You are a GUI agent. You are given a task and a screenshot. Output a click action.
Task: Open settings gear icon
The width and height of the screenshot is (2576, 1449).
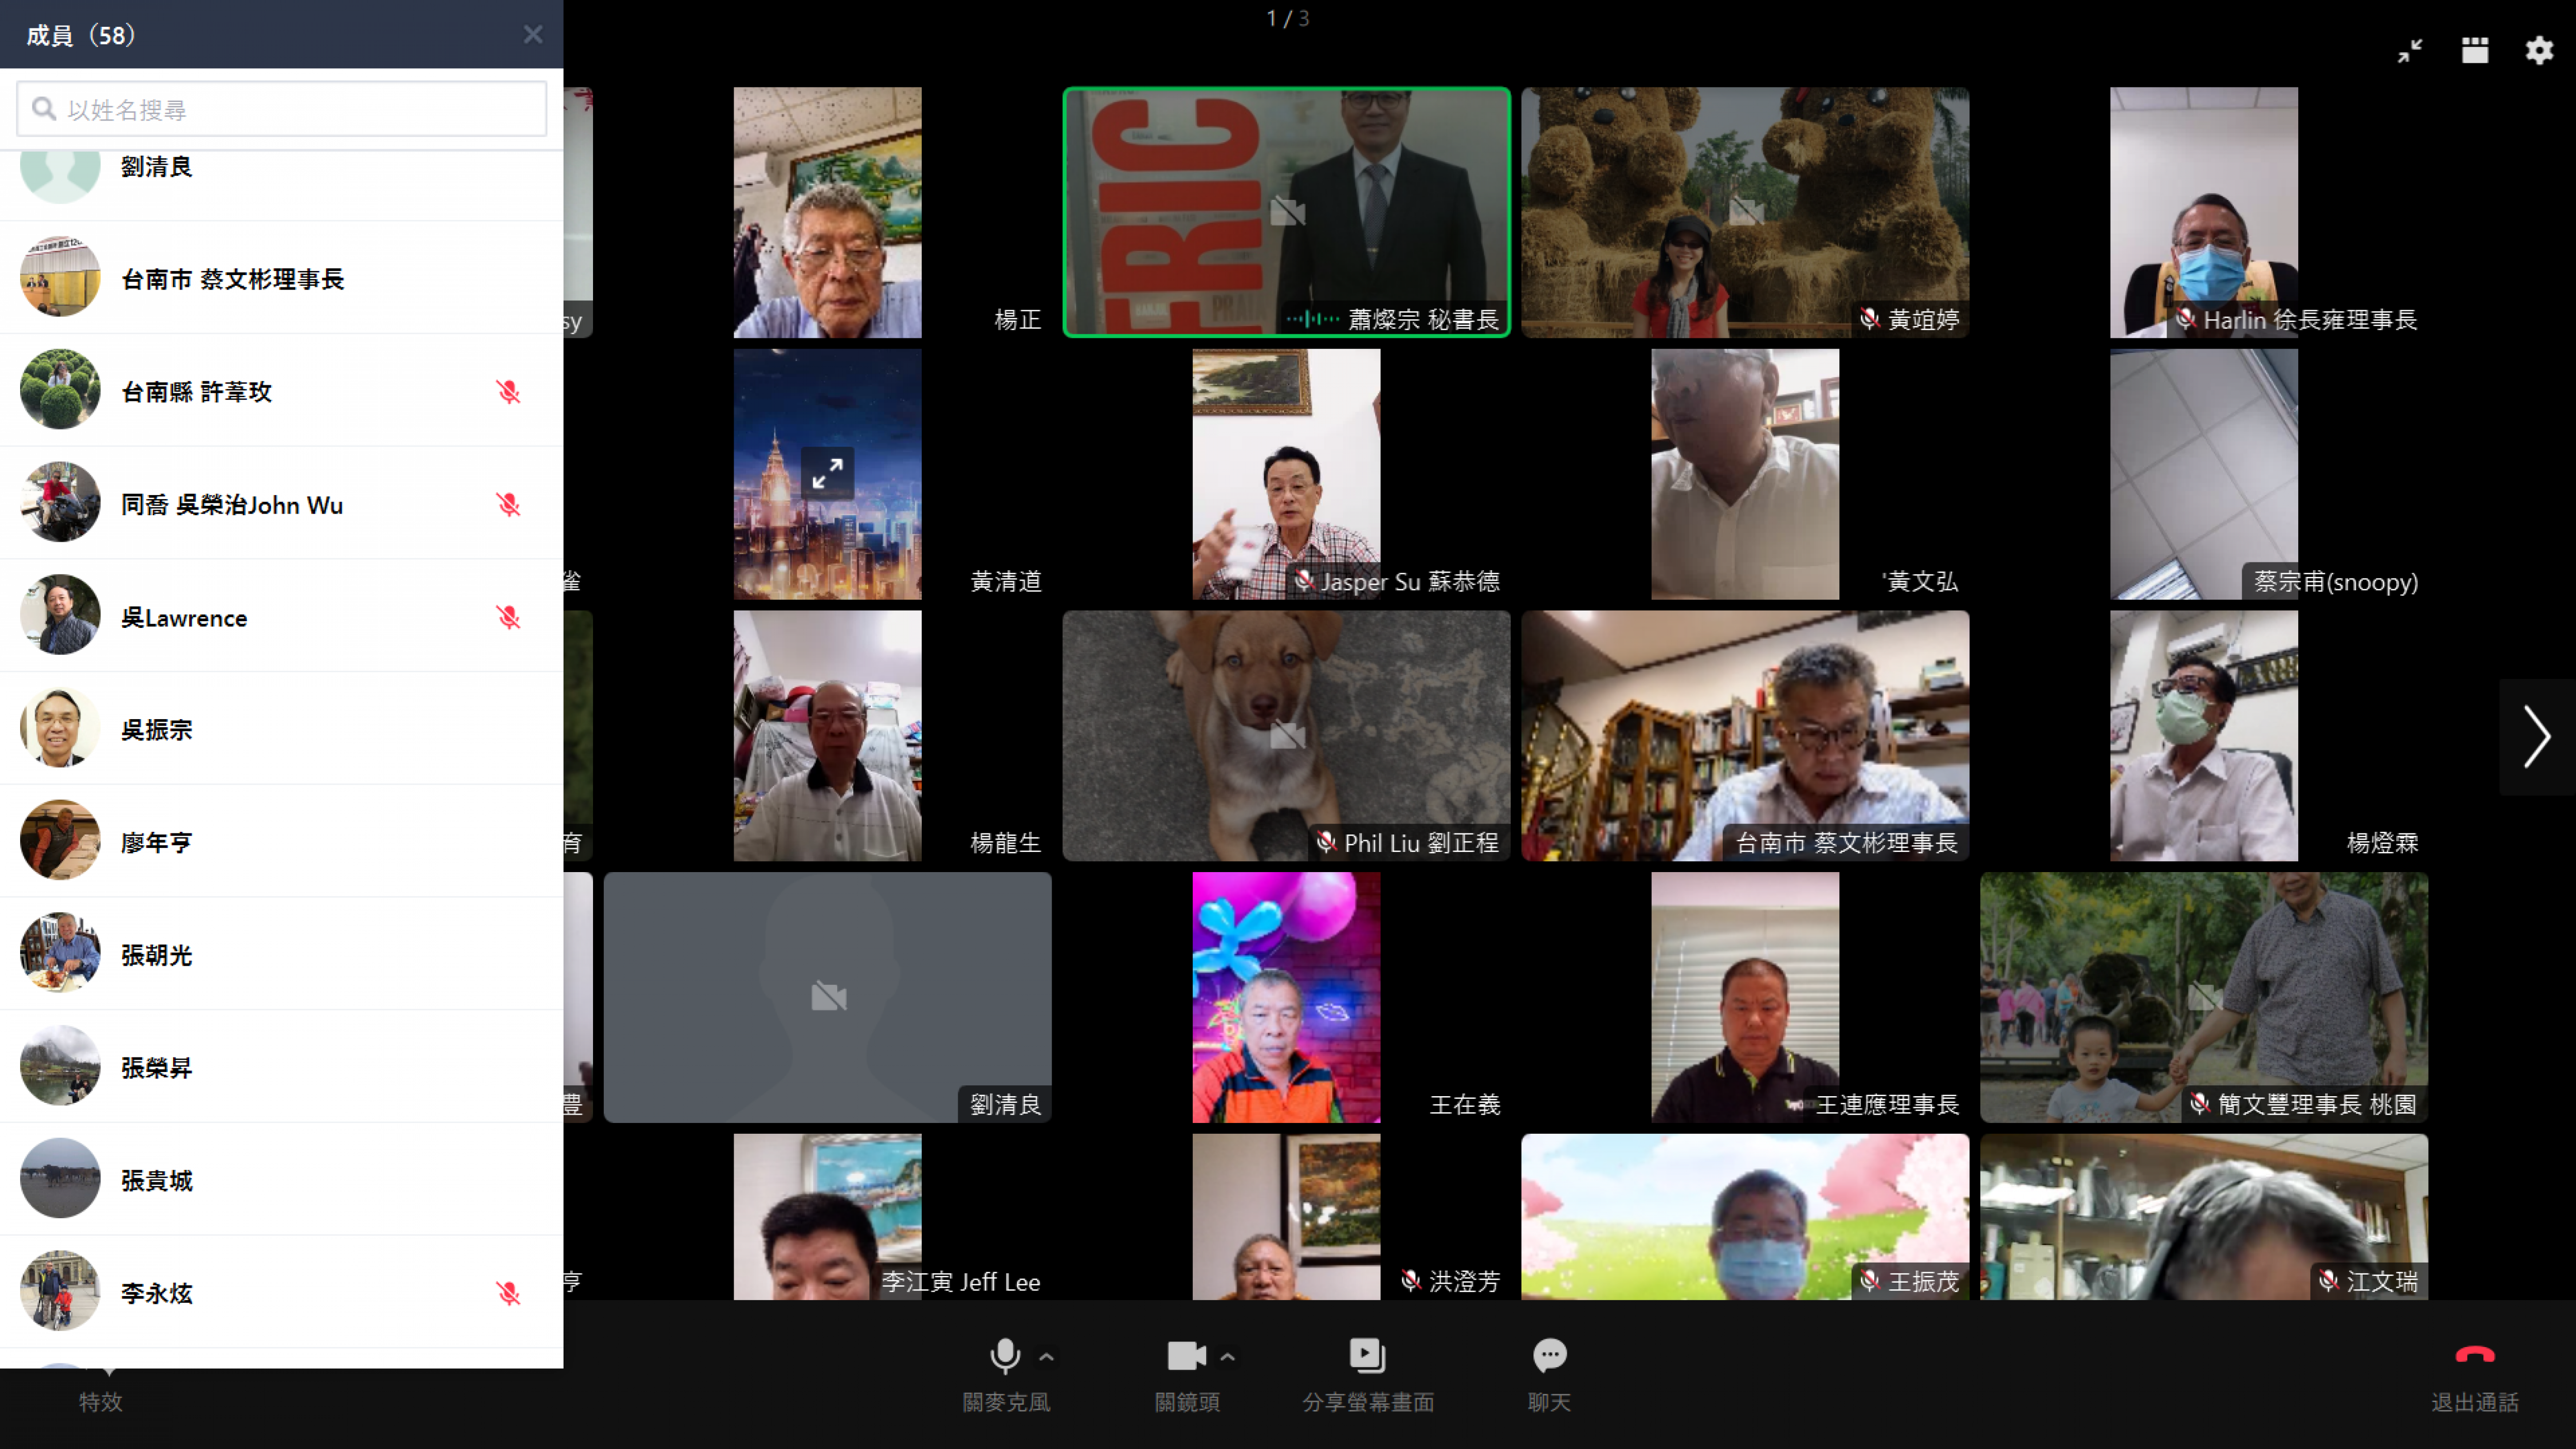point(2539,50)
